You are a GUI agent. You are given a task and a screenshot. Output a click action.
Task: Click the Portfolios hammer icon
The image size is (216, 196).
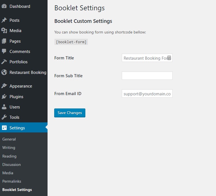click(4, 62)
